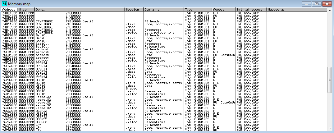The width and height of the screenshot is (334, 133).
Task: Maximize the Memory map window
Action: (317, 4)
